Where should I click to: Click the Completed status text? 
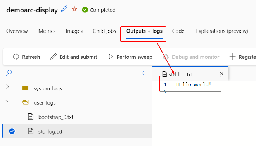pyautogui.click(x=102, y=10)
